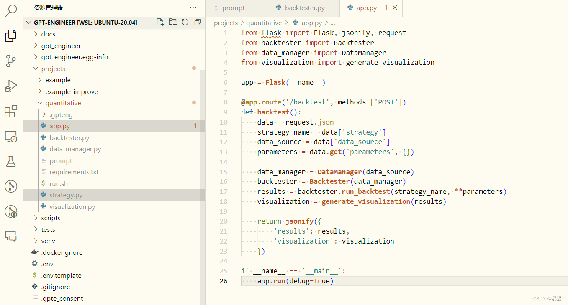This screenshot has height=305, width=568.
Task: Click line number 8 in the gutter
Action: point(226,102)
